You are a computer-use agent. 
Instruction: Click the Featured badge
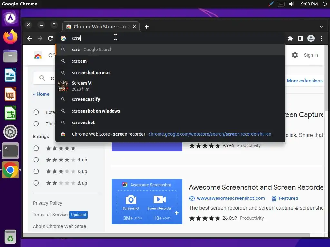pyautogui.click(x=285, y=198)
